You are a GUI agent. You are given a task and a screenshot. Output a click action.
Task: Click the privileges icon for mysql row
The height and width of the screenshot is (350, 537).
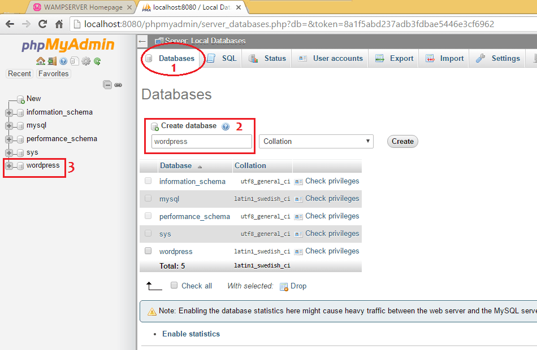298,199
